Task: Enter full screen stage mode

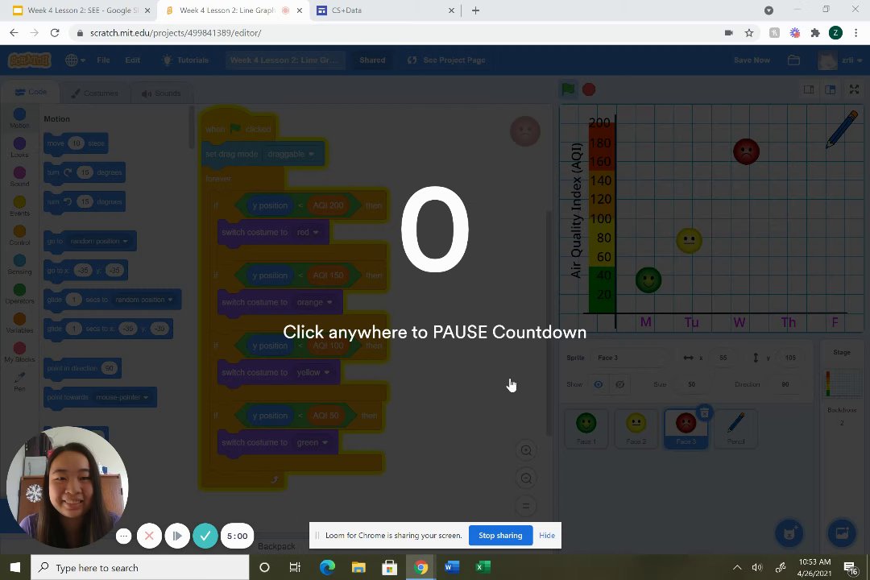Action: pos(855,89)
